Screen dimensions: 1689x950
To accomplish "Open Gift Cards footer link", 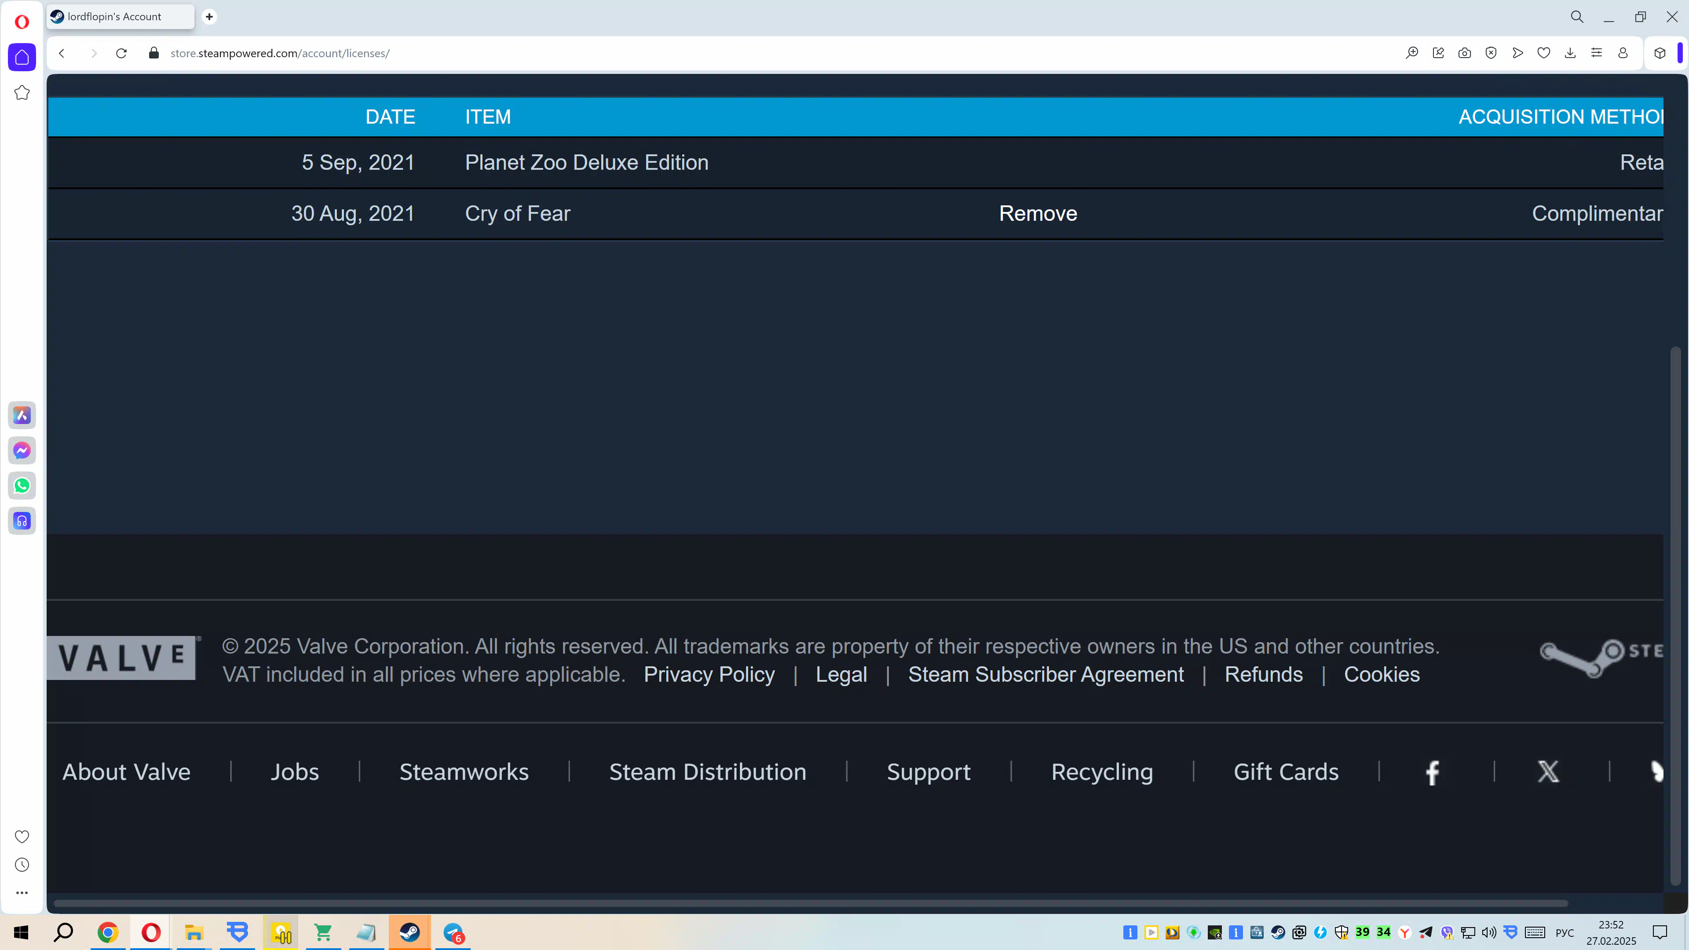I will coord(1286,772).
